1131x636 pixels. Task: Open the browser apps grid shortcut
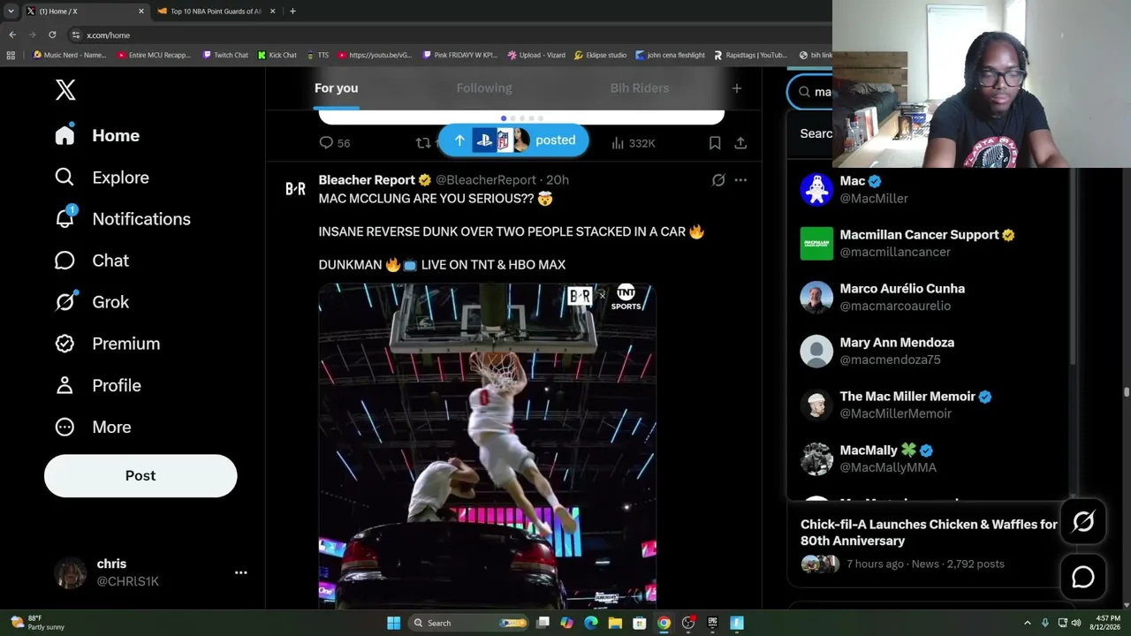[x=11, y=56]
